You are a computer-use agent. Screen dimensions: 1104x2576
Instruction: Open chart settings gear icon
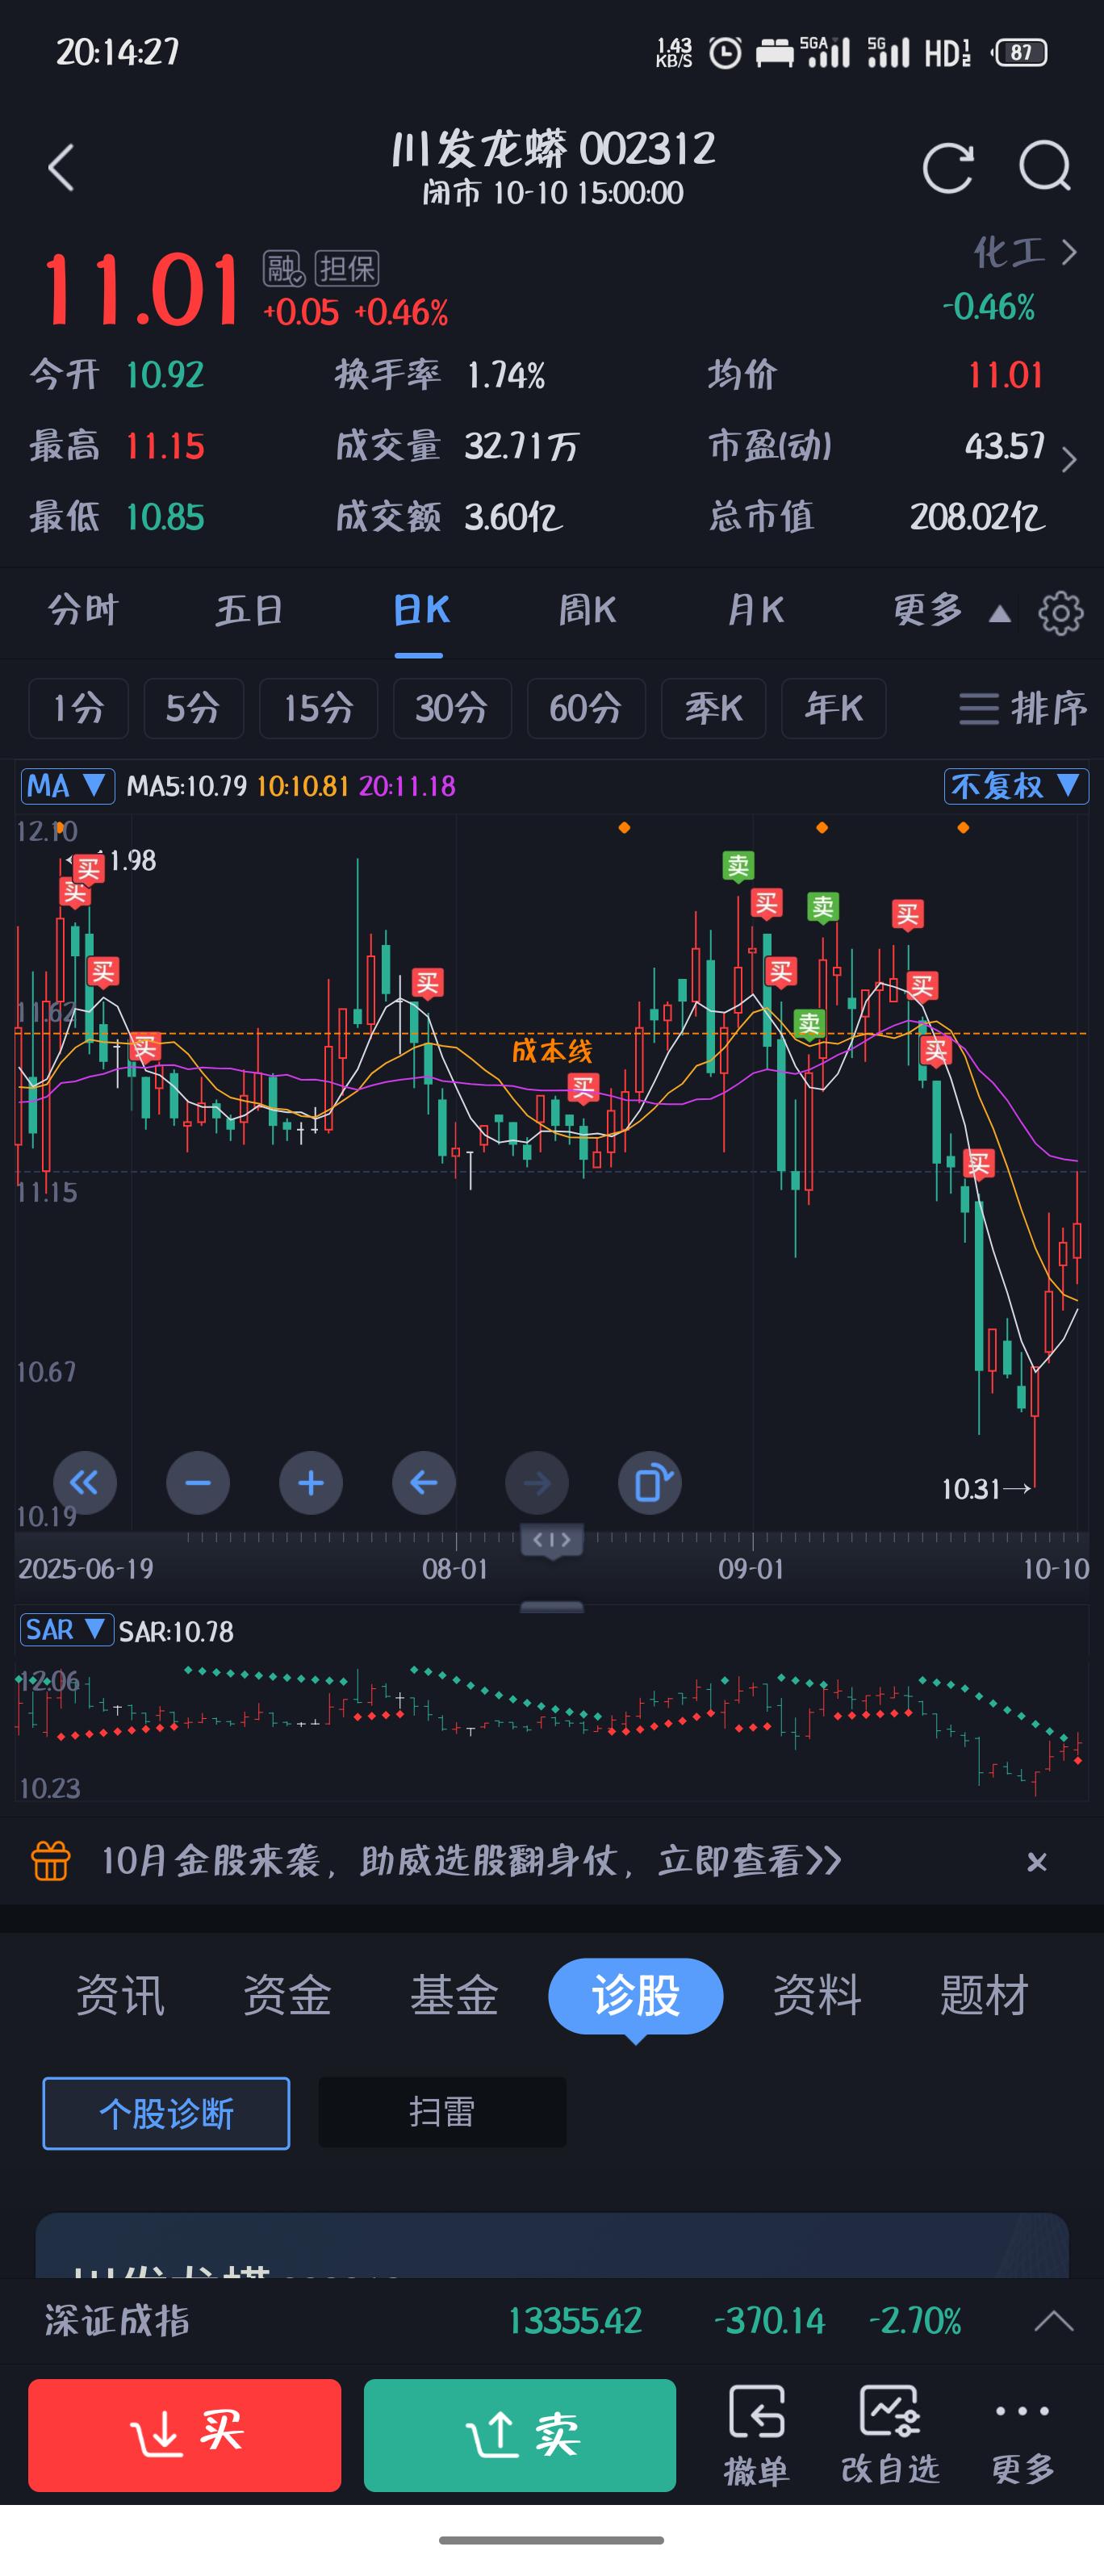[x=1060, y=612]
